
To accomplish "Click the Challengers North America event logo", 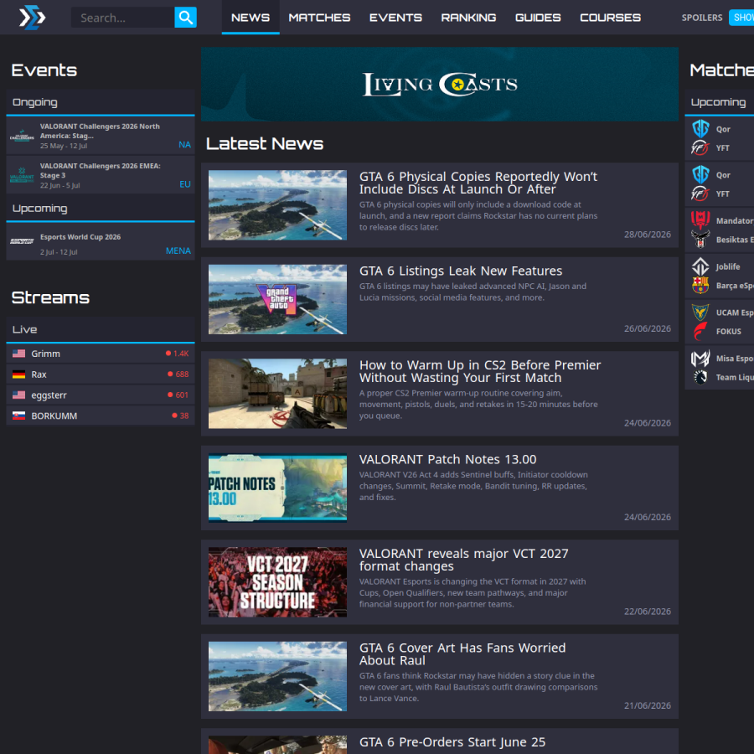I will [x=22, y=136].
